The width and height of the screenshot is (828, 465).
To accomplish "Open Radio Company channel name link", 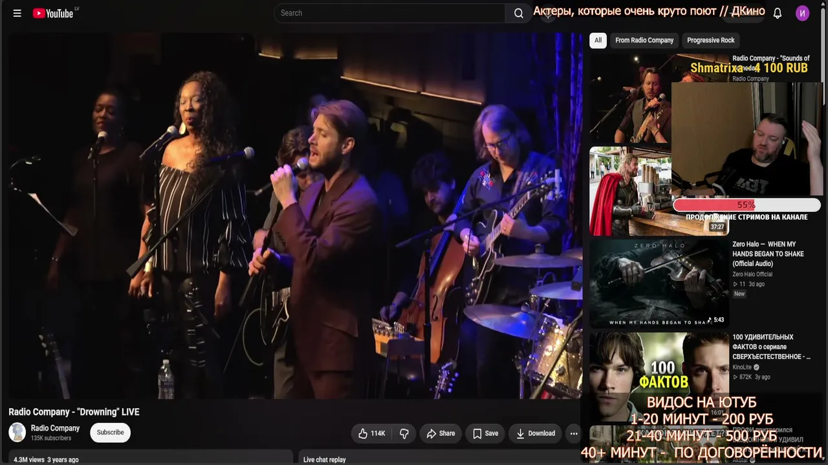I will coord(55,428).
